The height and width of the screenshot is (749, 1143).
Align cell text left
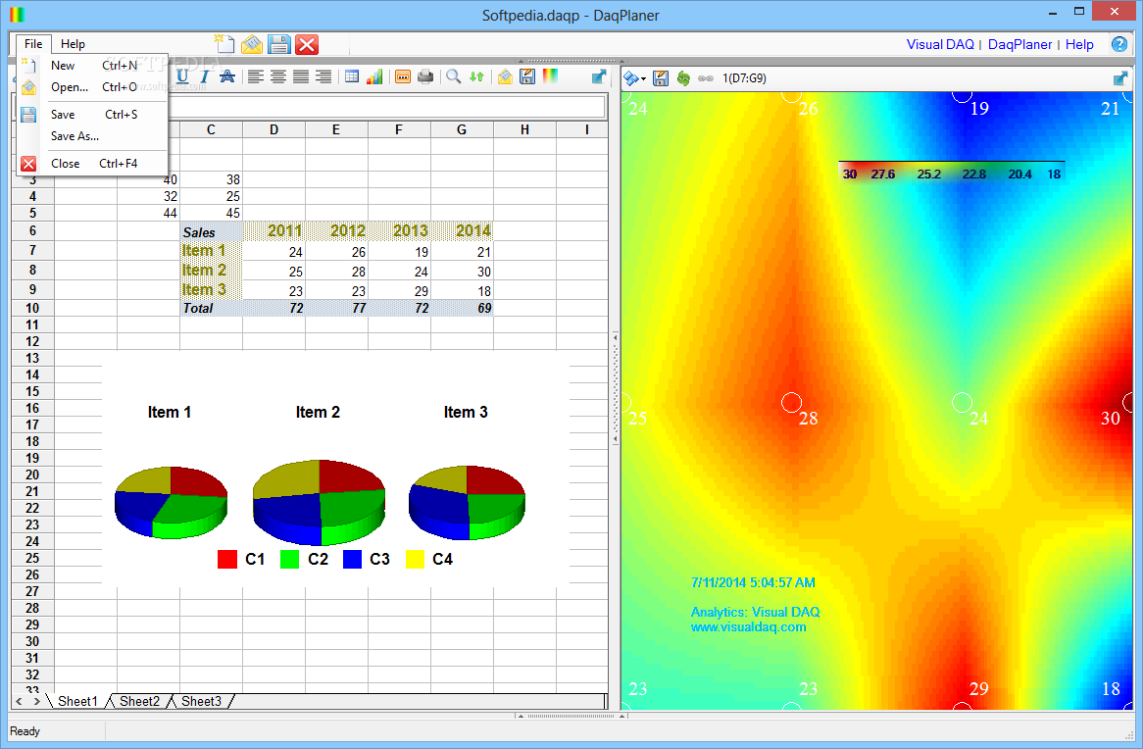[x=255, y=76]
